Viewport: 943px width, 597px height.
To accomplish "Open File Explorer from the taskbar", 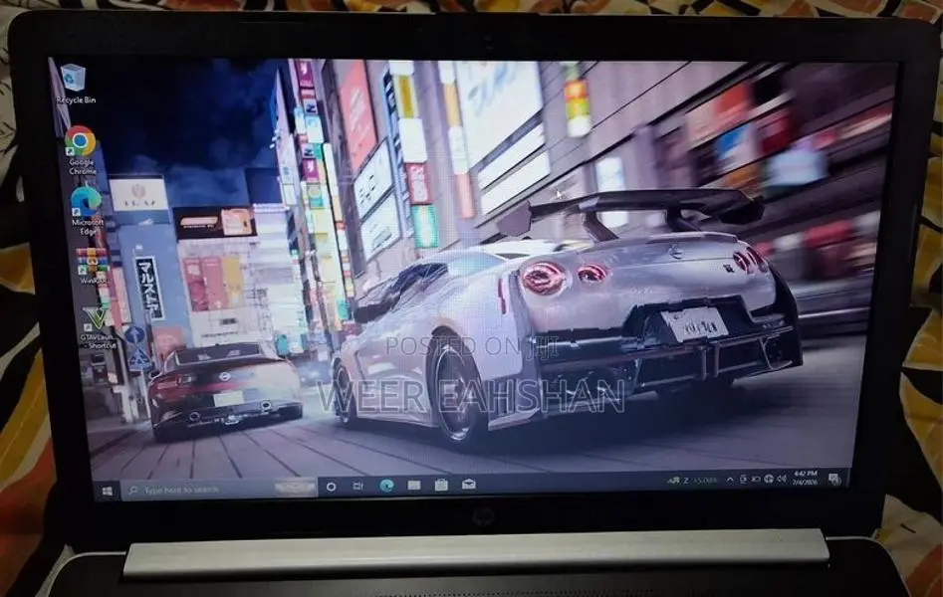I will coord(414,485).
